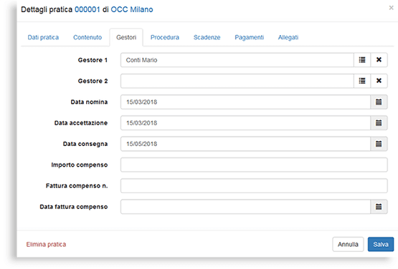Select the Gestori tab
The width and height of the screenshot is (398, 269).
126,37
